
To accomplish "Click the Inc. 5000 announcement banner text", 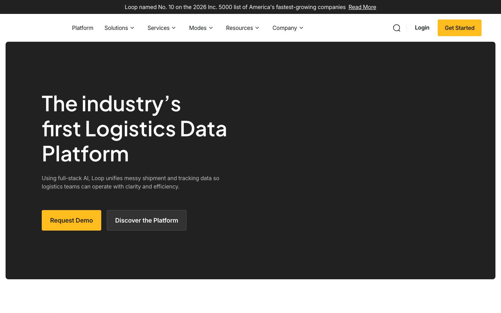I will pos(235,7).
